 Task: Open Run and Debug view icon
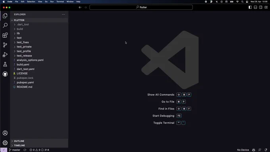pyautogui.click(x=5, y=54)
